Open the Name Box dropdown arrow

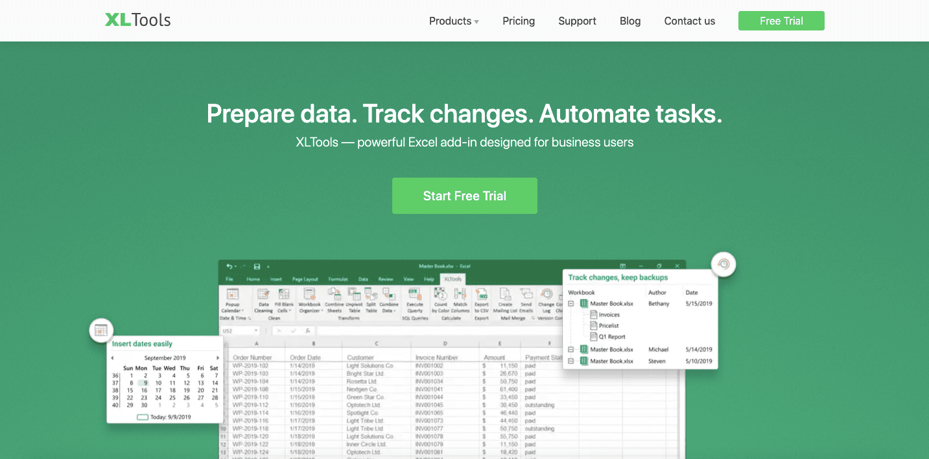point(257,331)
